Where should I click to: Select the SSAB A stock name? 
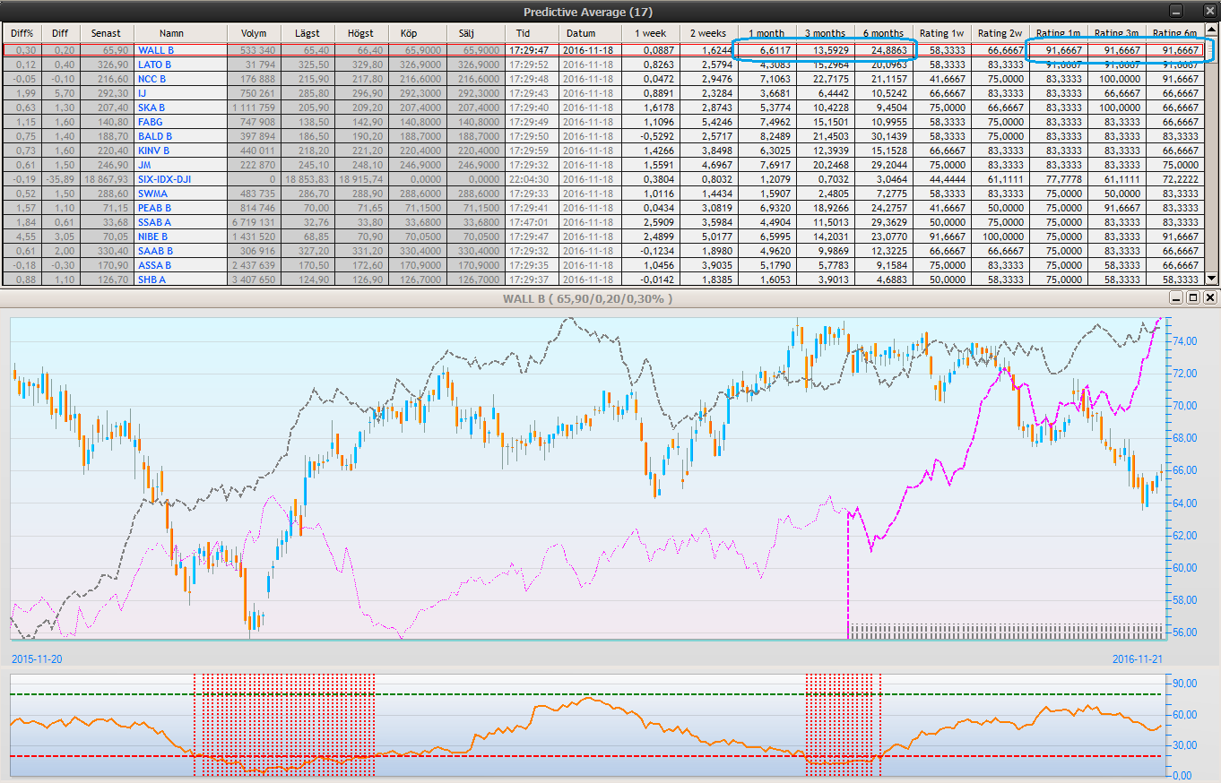[x=154, y=222]
